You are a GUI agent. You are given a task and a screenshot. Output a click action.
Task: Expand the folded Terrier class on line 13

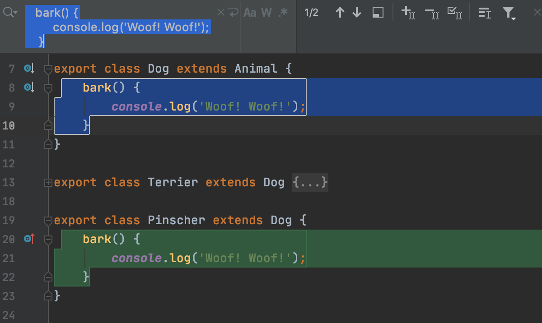48,183
